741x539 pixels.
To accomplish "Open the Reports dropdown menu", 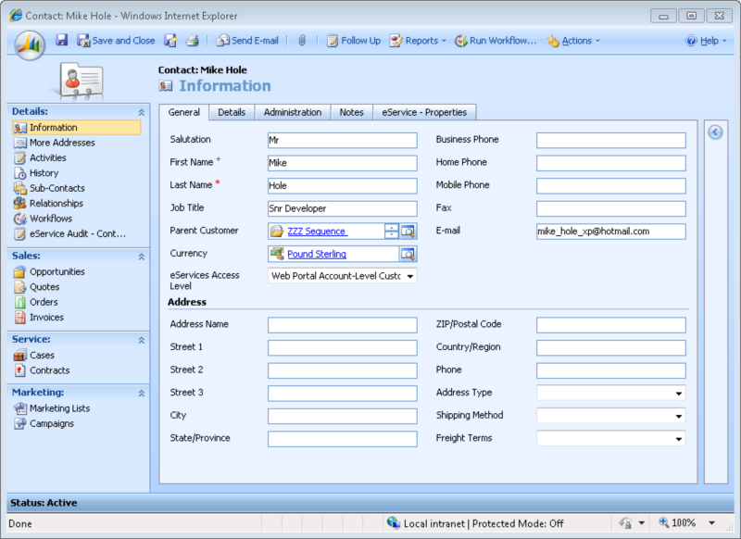I will [418, 41].
